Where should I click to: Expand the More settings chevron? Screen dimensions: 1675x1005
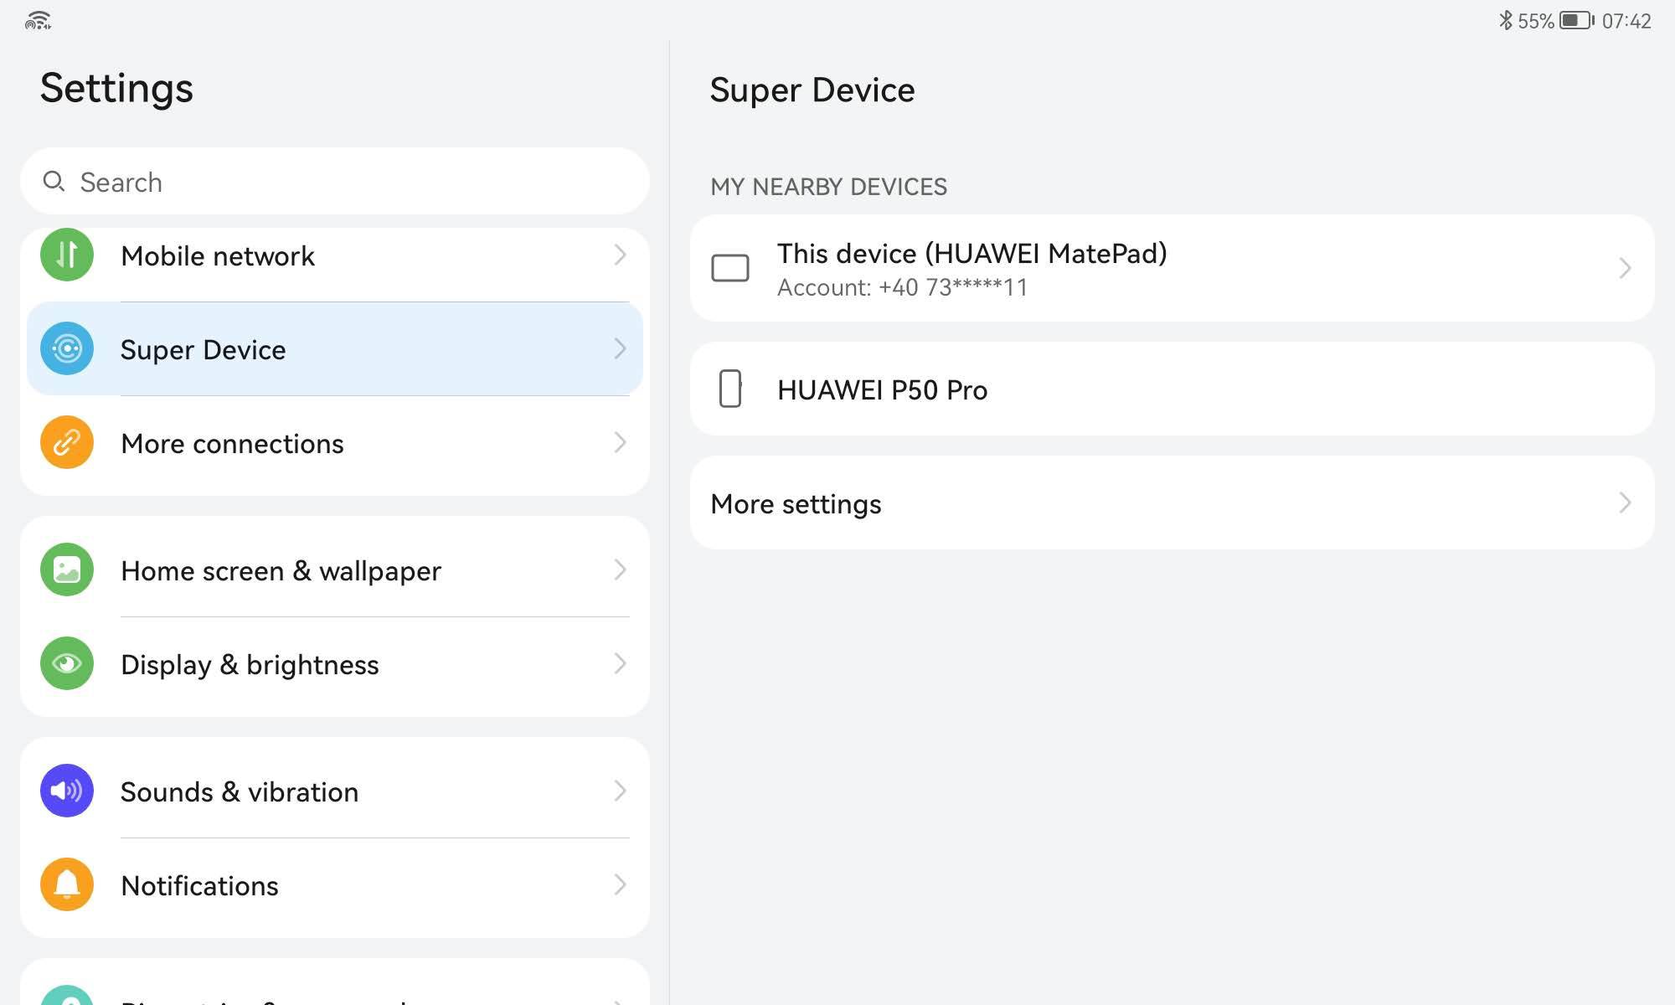(1625, 502)
